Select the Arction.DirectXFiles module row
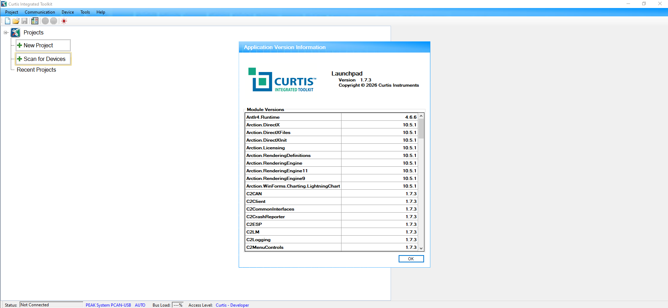Image resolution: width=668 pixels, height=308 pixels. coord(331,133)
